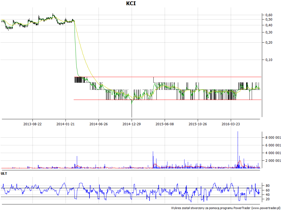Click the ULT axis value 60
The image size is (282, 211).
click(268, 190)
